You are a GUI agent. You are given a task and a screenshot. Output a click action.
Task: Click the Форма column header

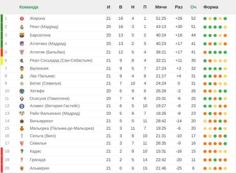211,7
